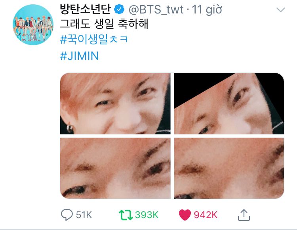View bottom-right zoomed face photo
This screenshot has height=230, width=297.
pos(229,168)
